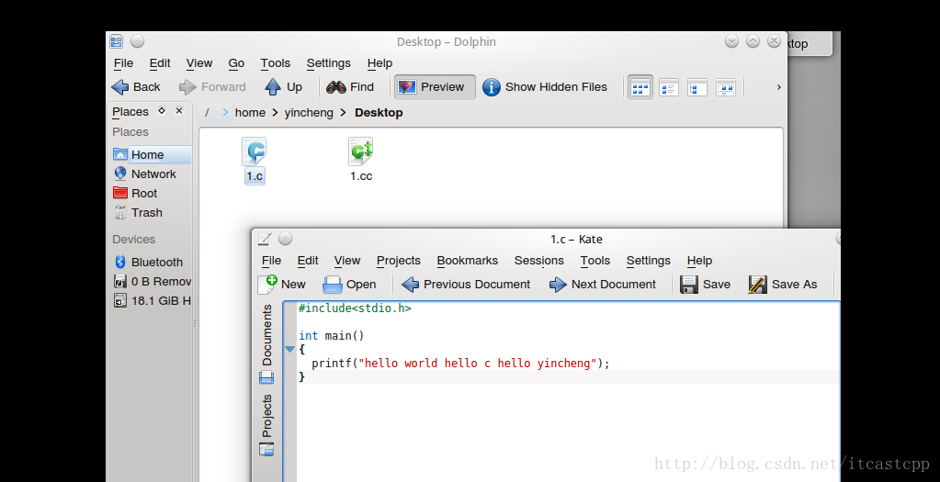
Task: Undock the Places panel diamond icon
Action: point(162,111)
